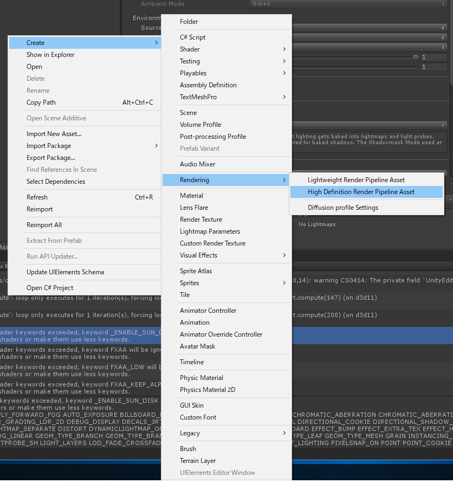Select Refresh menu entry
The height and width of the screenshot is (483, 453).
pos(85,197)
